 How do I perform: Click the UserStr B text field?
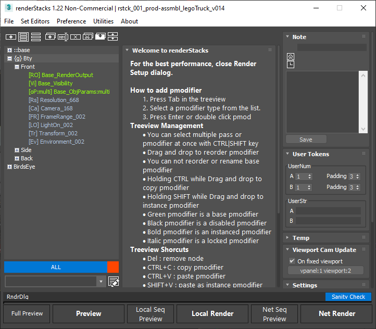328,221
